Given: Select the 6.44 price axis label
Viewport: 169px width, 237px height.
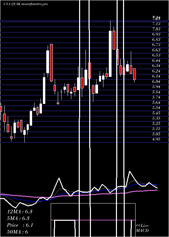Looking at the screenshot, I should tap(156, 61).
